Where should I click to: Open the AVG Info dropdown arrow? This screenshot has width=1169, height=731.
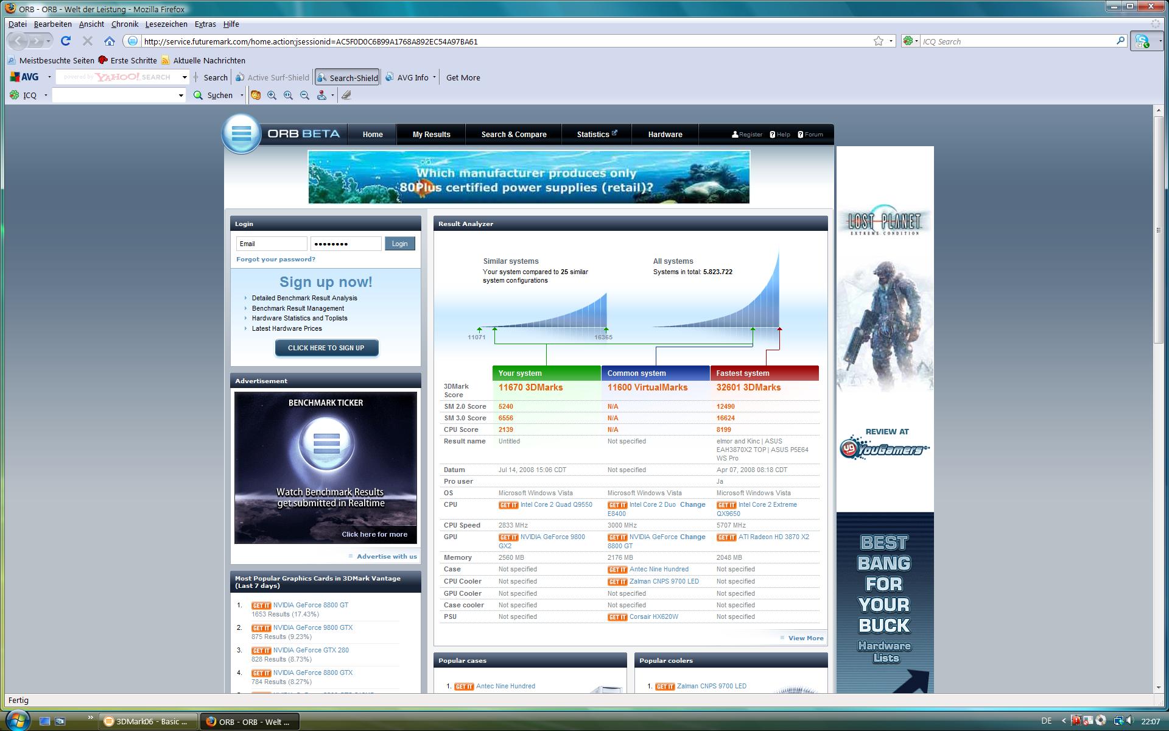(x=434, y=77)
